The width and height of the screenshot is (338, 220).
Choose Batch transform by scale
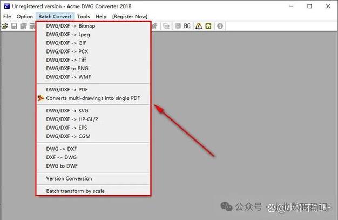(75, 191)
